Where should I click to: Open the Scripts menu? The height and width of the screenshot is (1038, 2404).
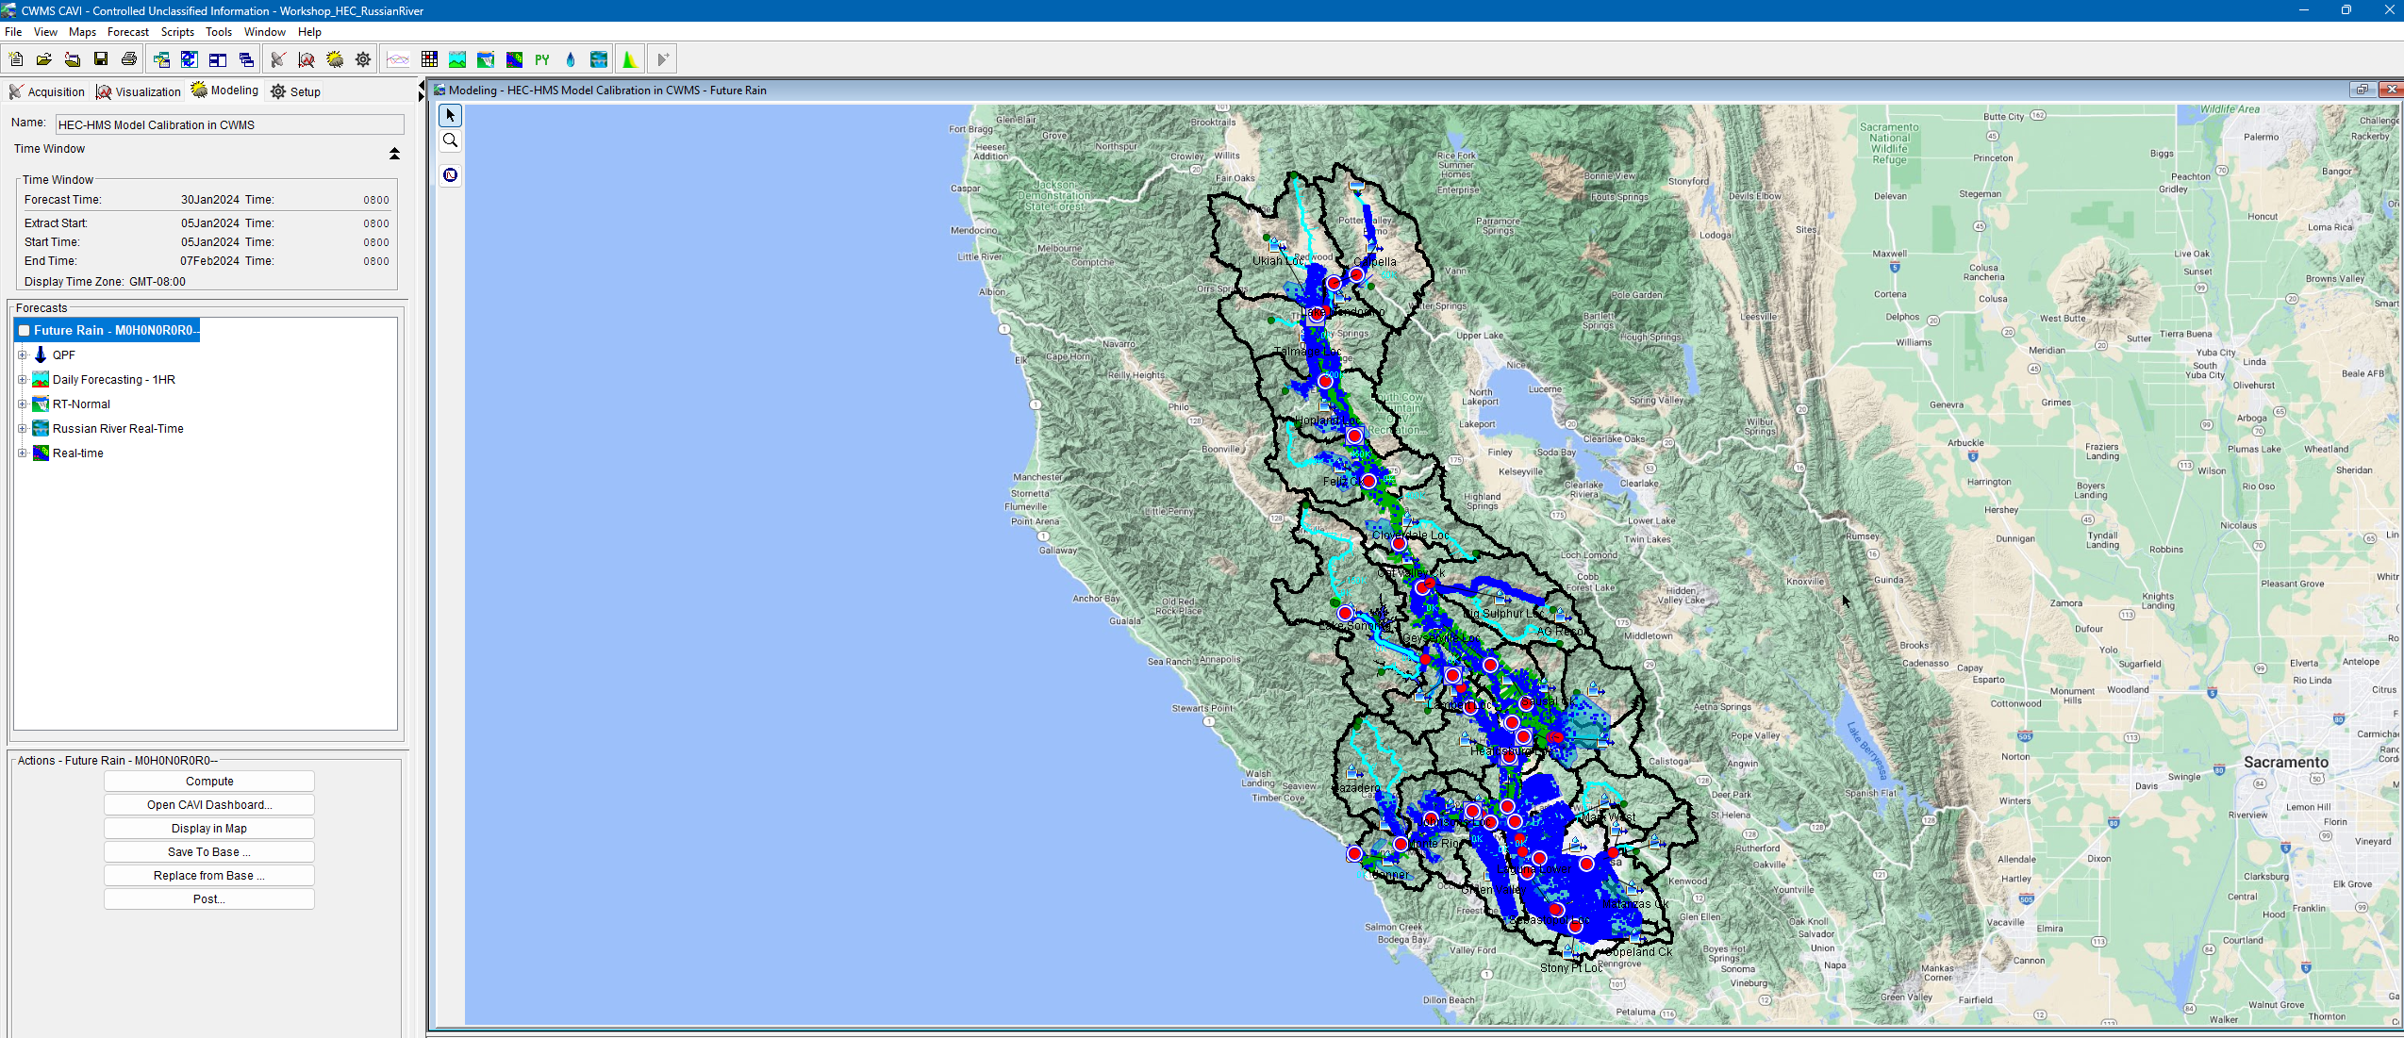pyautogui.click(x=177, y=32)
